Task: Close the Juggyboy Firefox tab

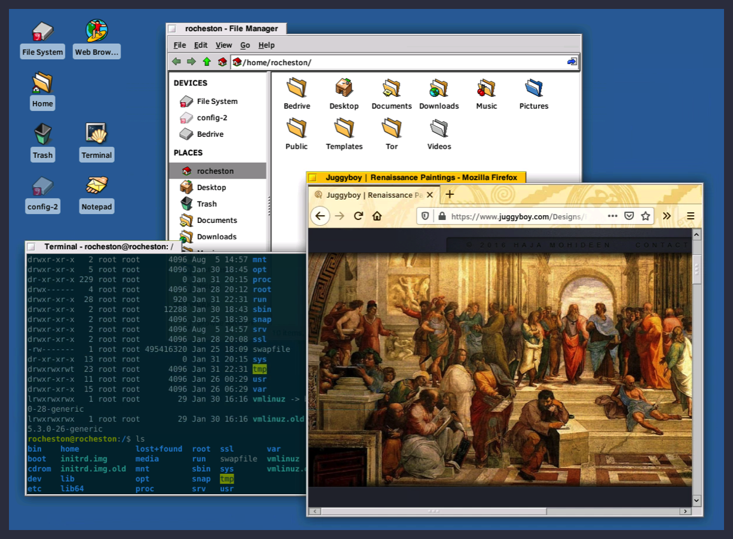Action: point(430,195)
